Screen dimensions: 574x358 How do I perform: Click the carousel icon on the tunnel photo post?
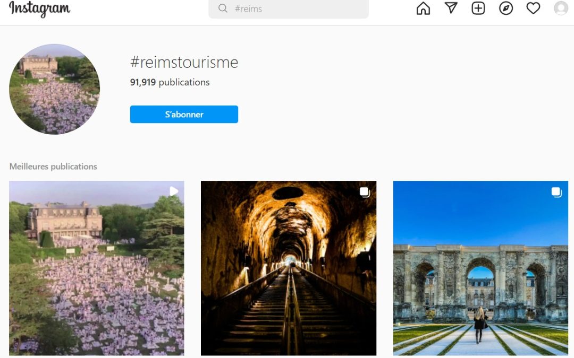point(365,193)
